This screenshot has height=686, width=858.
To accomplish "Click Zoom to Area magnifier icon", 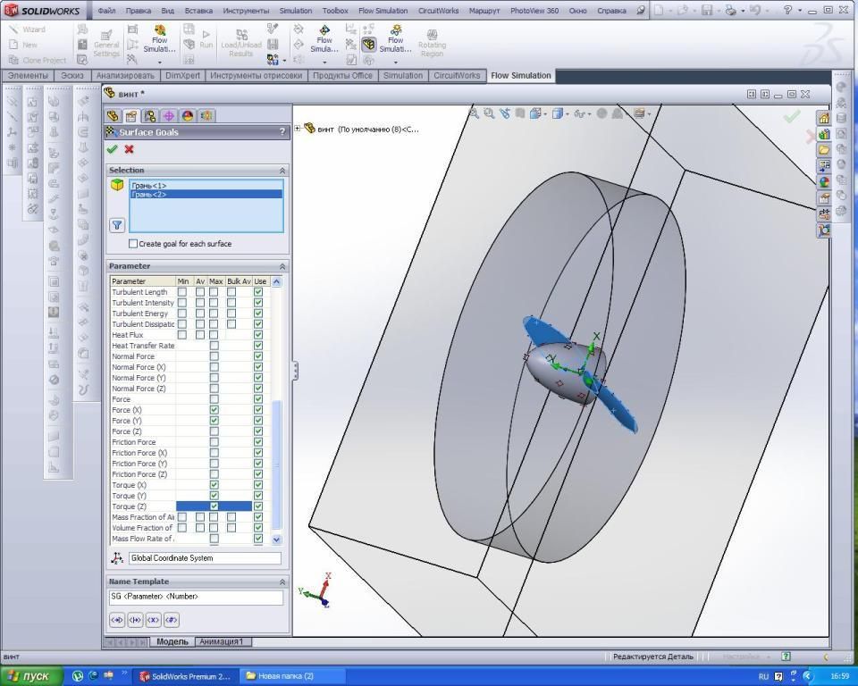I will click(489, 113).
